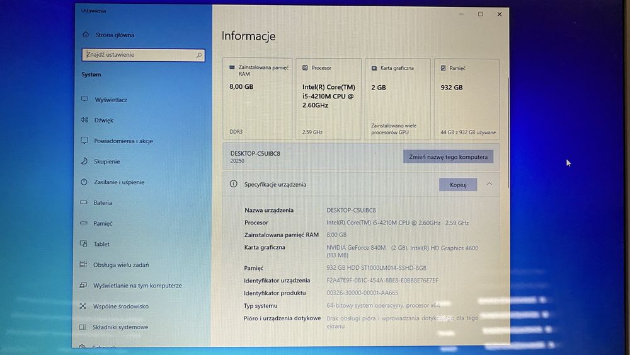Select Bateria menu label

pos(103,203)
